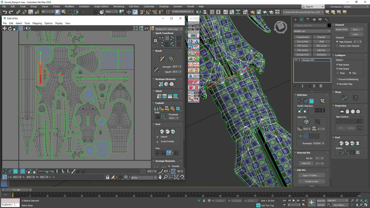
Task: Open the Texture Checker map dropdown
Action: point(169,29)
